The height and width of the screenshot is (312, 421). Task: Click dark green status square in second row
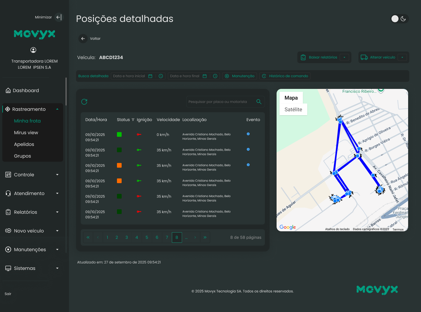pos(119,150)
